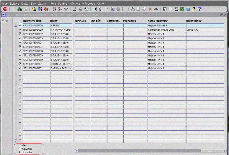Open the Nástroje menu

[x=75, y=3]
